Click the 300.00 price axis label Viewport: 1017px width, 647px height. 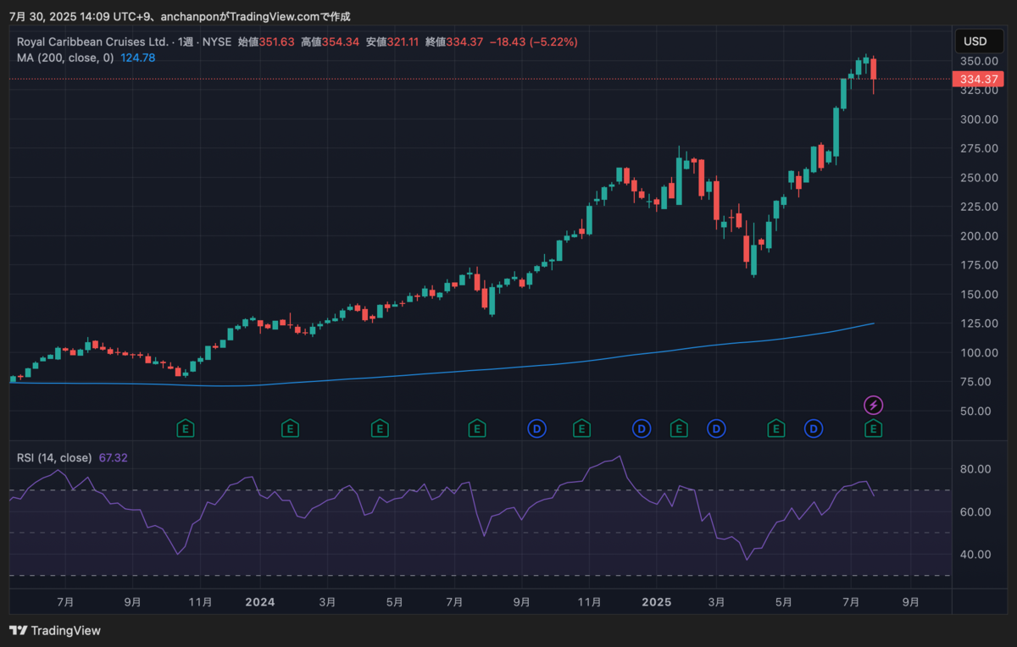(x=977, y=119)
